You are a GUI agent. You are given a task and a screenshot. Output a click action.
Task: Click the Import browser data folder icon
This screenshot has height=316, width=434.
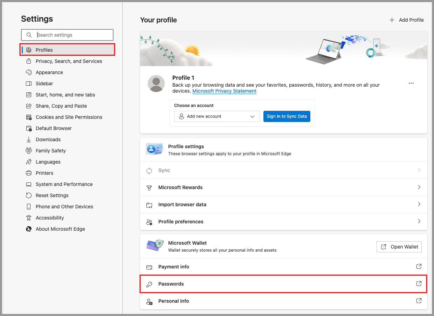149,205
